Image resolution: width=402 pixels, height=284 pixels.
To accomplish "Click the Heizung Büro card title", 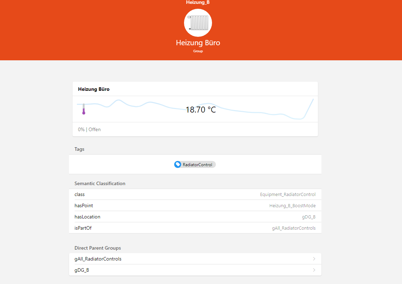I will pyautogui.click(x=94, y=89).
